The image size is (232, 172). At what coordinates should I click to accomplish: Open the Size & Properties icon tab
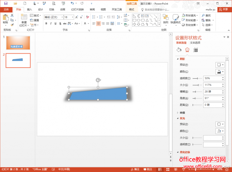[x=195, y=50]
